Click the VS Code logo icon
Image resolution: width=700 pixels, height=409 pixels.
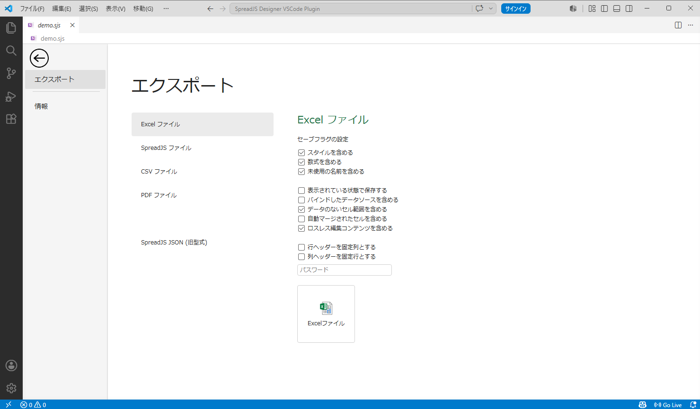(x=9, y=9)
